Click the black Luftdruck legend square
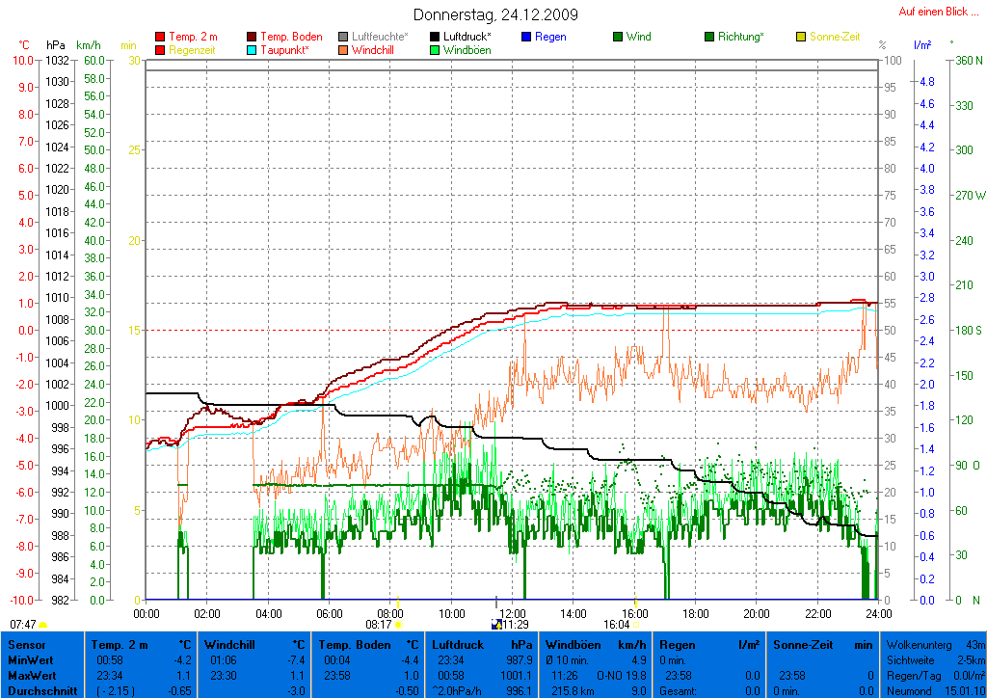This screenshot has height=698, width=987. 435,38
